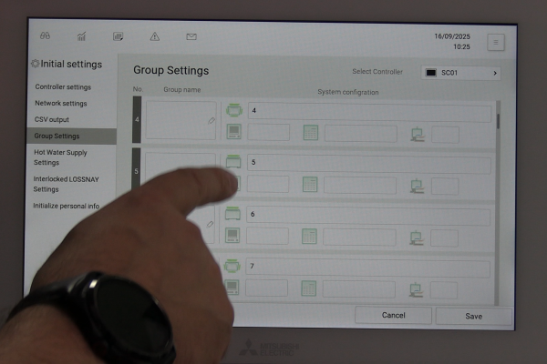547x364 pixels.
Task: Select Network settings in sidebar
Action: point(61,103)
